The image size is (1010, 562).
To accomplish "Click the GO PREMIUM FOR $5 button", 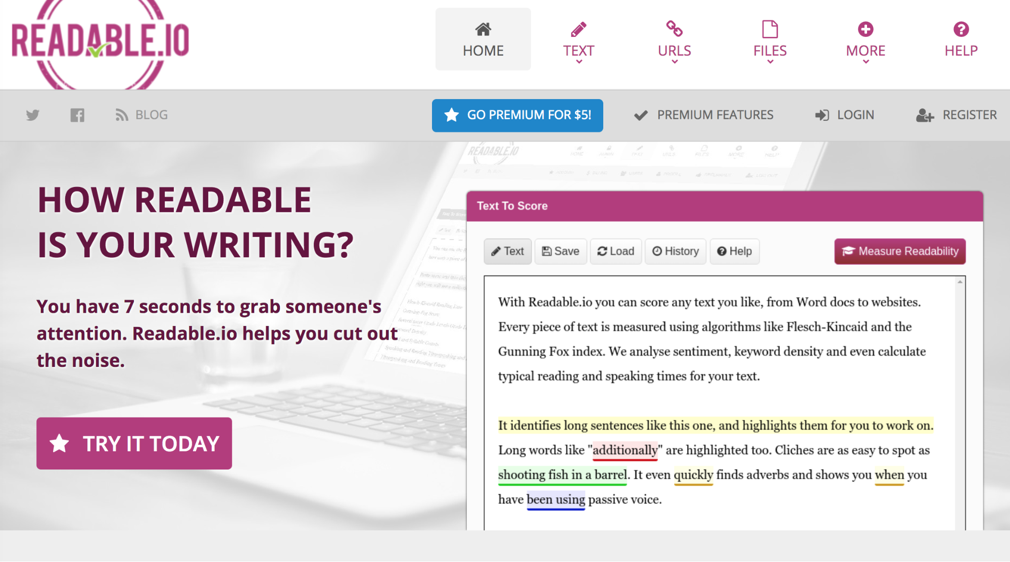I will (x=518, y=115).
